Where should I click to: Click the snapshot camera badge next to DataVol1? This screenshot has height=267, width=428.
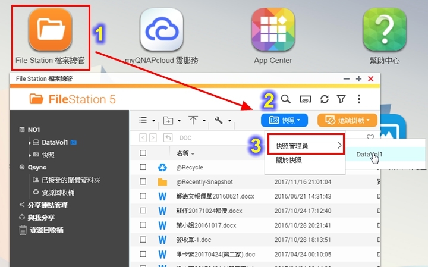click(x=74, y=142)
